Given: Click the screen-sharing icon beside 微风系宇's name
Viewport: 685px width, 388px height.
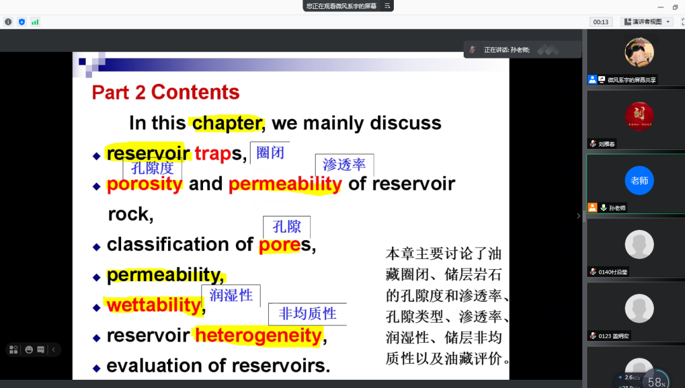Looking at the screenshot, I should [x=601, y=80].
